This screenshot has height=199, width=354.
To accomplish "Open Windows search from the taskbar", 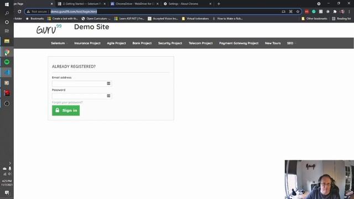I will (x=7, y=13).
